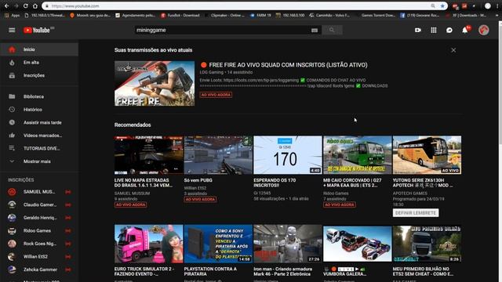Open Vídeos marcados playlist

point(39,136)
